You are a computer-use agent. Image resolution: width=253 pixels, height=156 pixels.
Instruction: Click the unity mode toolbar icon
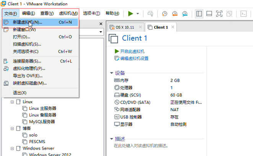point(229,14)
